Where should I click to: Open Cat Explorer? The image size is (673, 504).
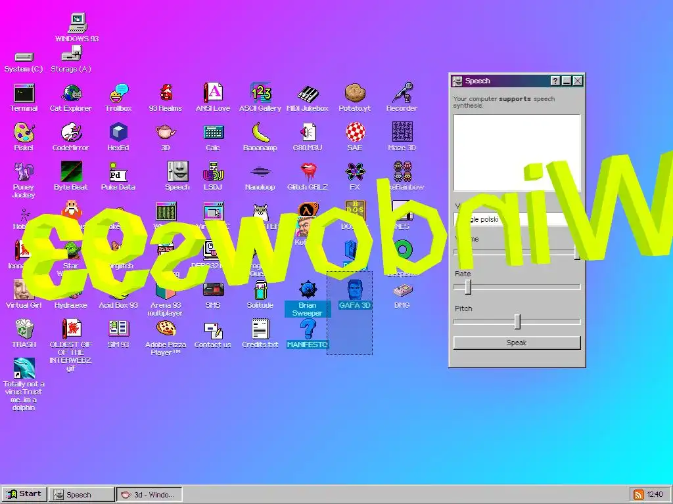(71, 98)
